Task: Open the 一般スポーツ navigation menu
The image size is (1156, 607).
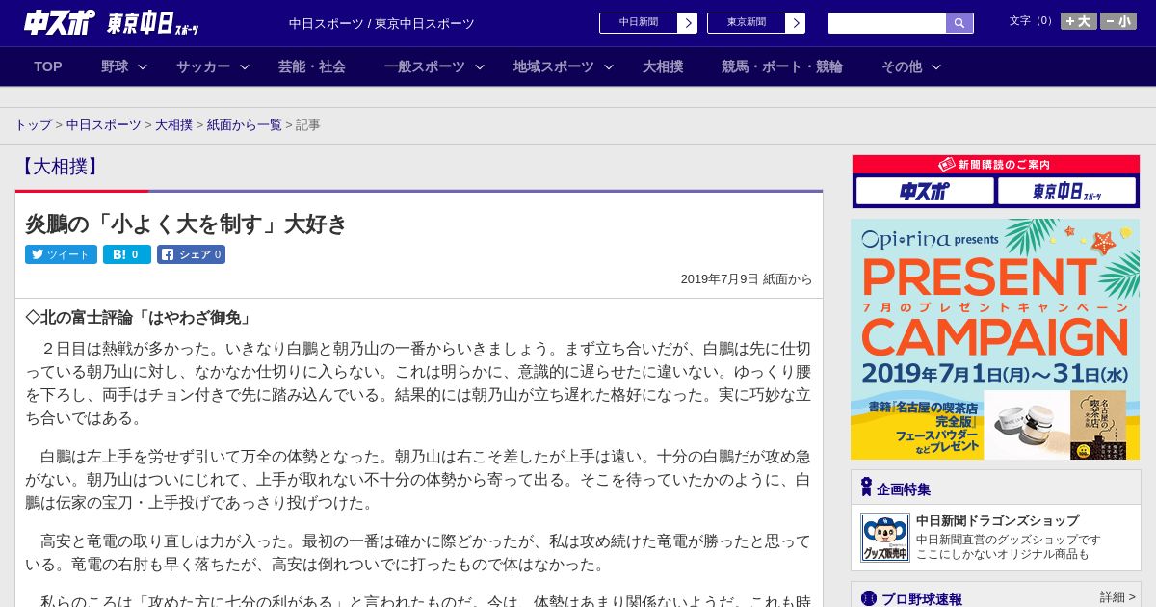Action: 425,66
